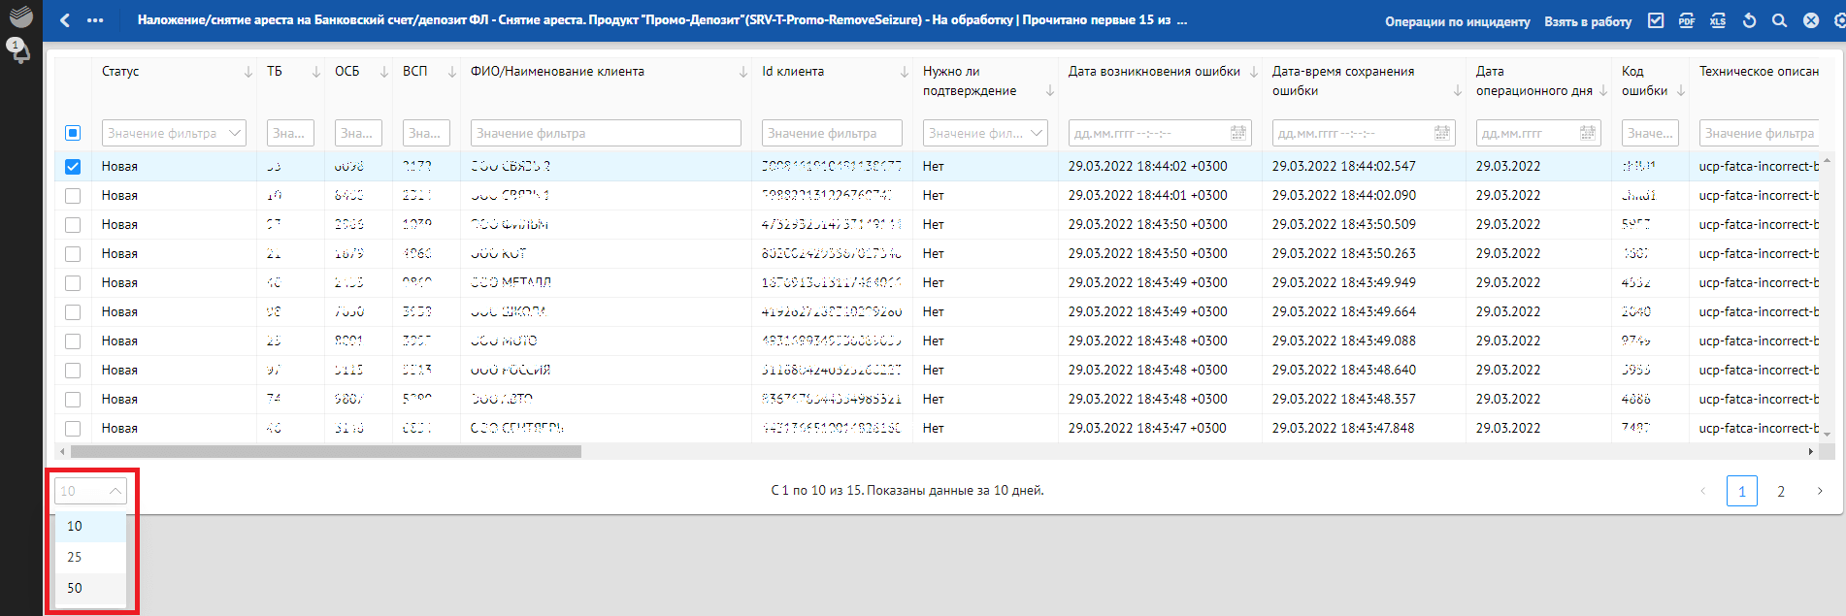This screenshot has height=616, width=1846.
Task: Click the refresh arrow icon
Action: (1749, 20)
